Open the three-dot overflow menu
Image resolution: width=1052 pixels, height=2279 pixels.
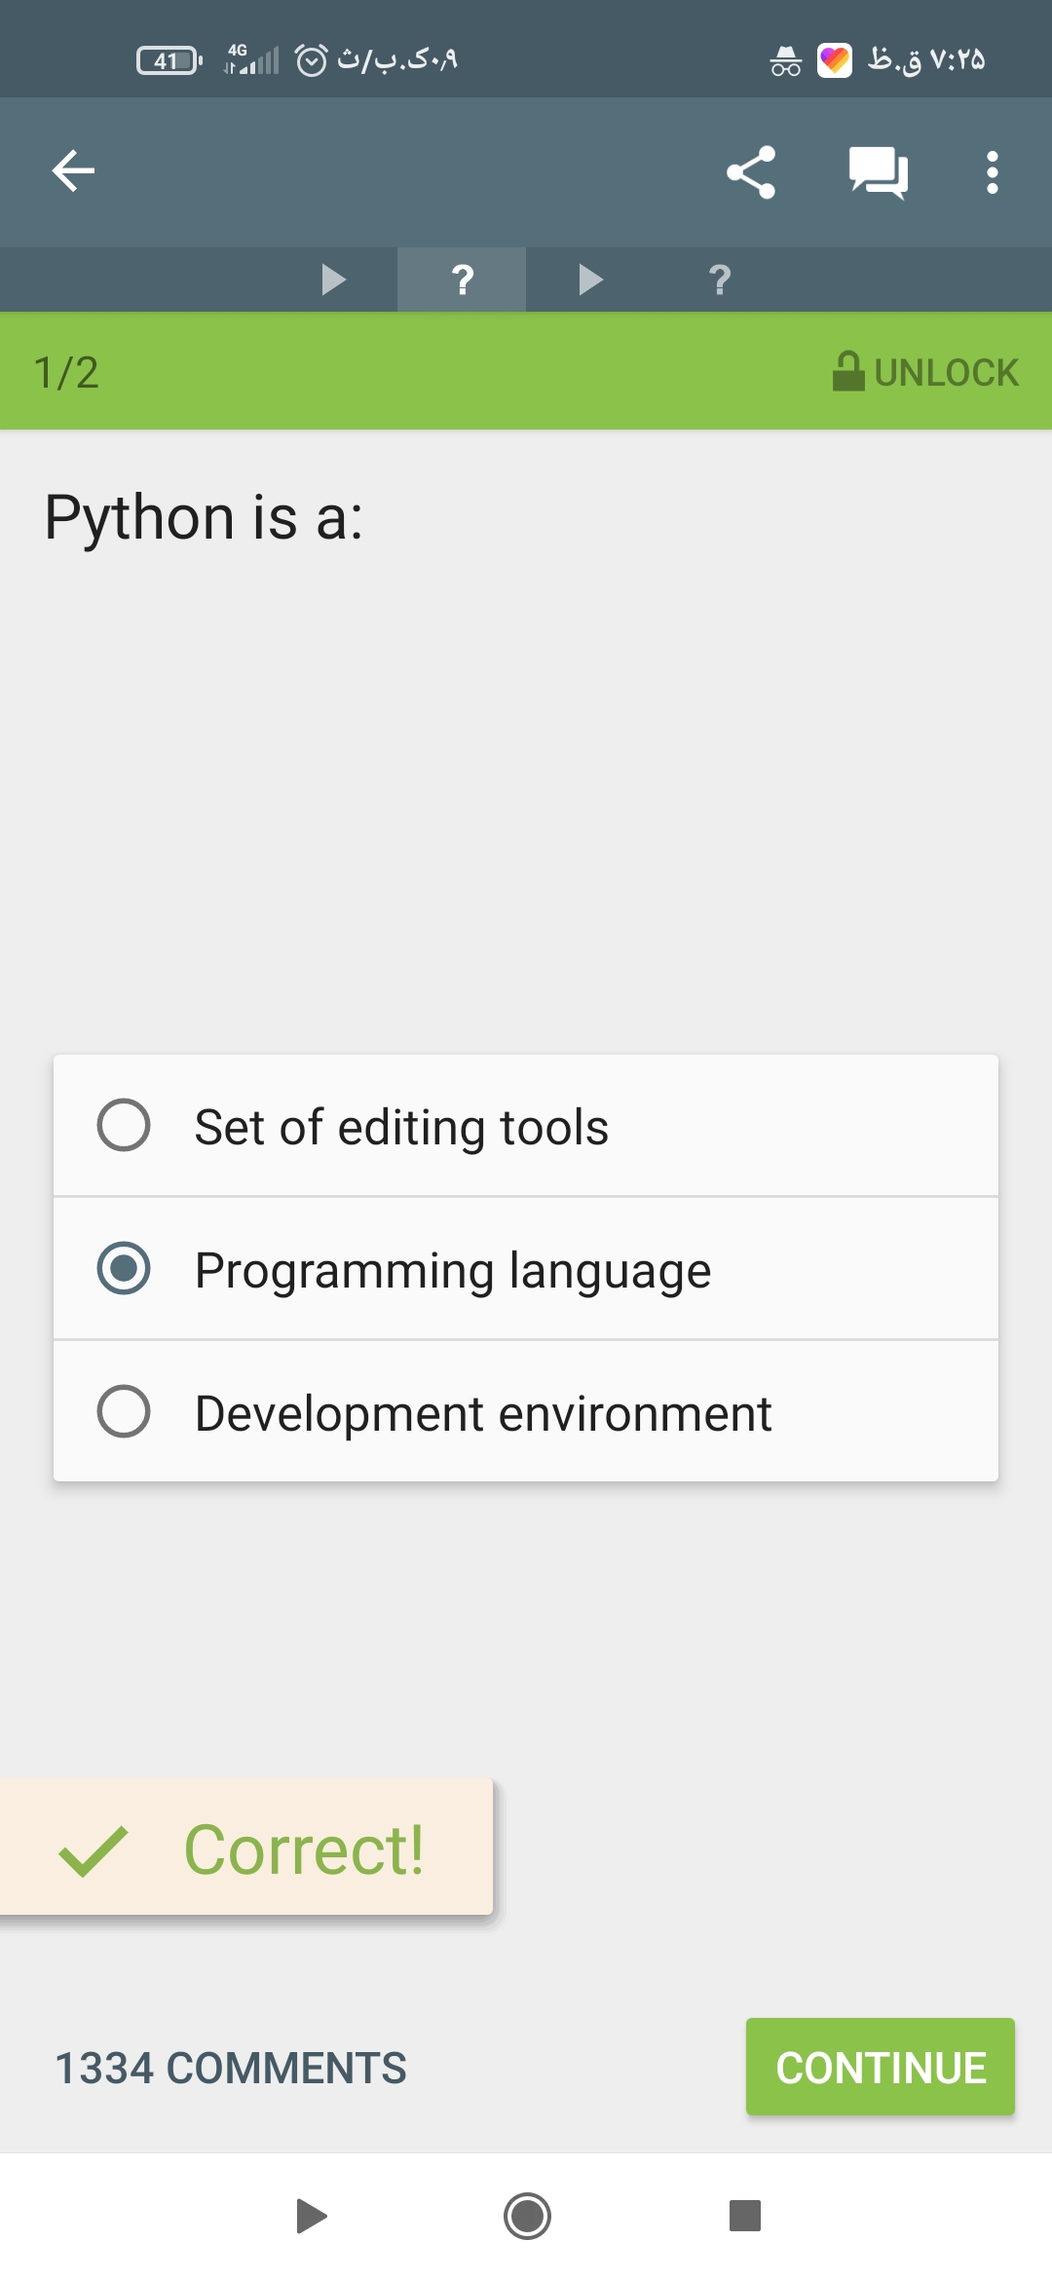coord(992,172)
